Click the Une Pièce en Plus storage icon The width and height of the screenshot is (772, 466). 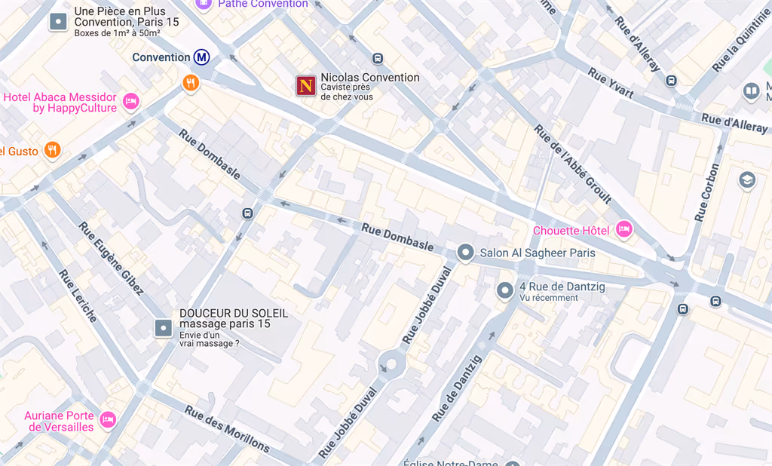tap(58, 22)
